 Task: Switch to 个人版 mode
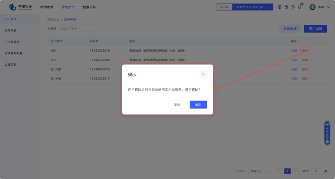[224, 7]
